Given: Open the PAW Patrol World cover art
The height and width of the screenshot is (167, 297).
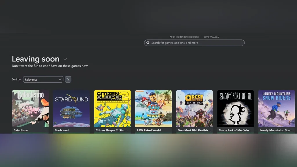Looking at the screenshot, I should [x=153, y=108].
